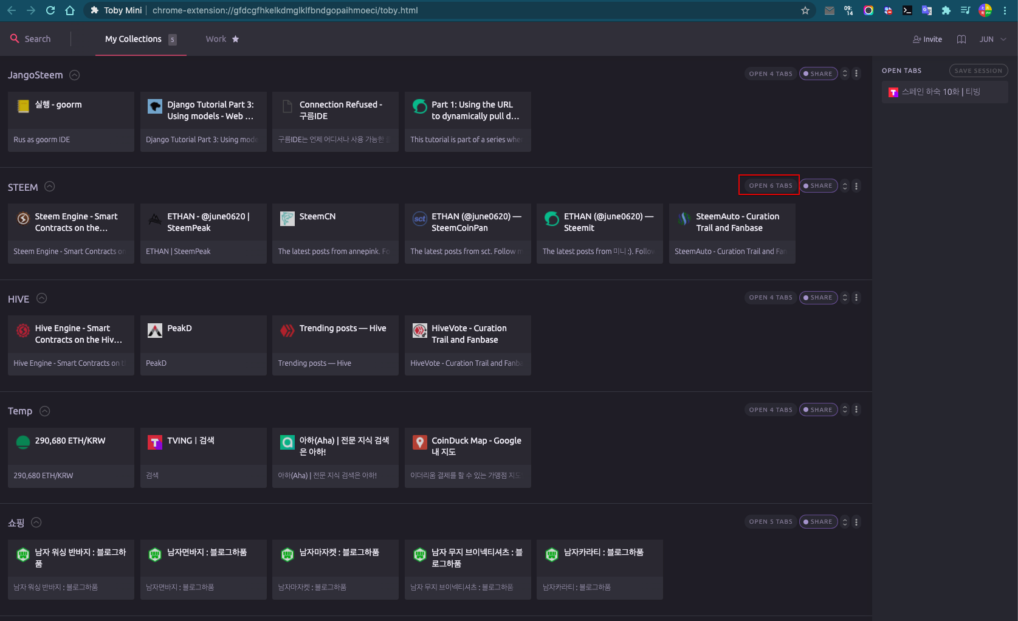The height and width of the screenshot is (621, 1018).
Task: Open more options menu for Temp
Action: click(856, 410)
